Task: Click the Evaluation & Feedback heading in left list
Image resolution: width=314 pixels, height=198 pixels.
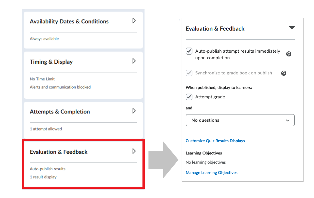Action: pyautogui.click(x=59, y=152)
